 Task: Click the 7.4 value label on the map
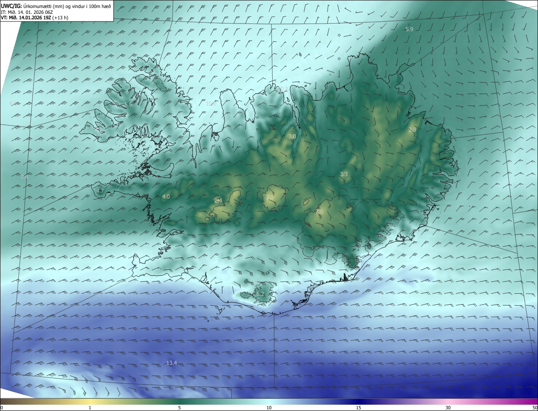24,177
